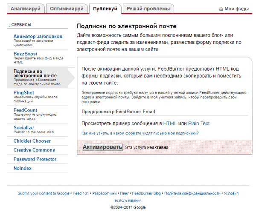The image size is (256, 212).
Task: View the Plain Text sample message
Action: click(199, 123)
